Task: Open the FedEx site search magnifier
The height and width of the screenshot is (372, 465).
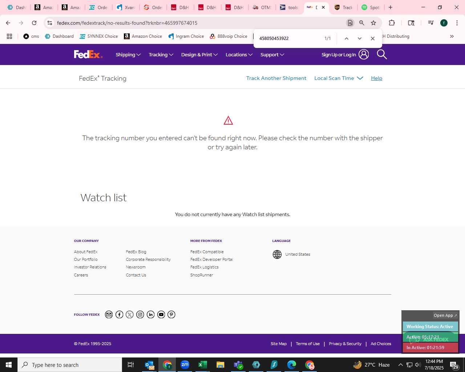Action: tap(382, 54)
